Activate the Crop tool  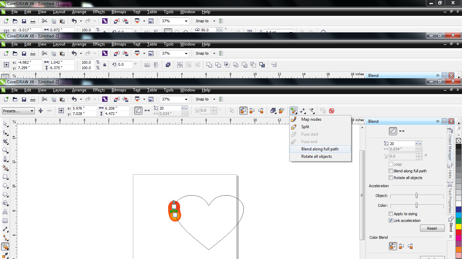click(5, 142)
